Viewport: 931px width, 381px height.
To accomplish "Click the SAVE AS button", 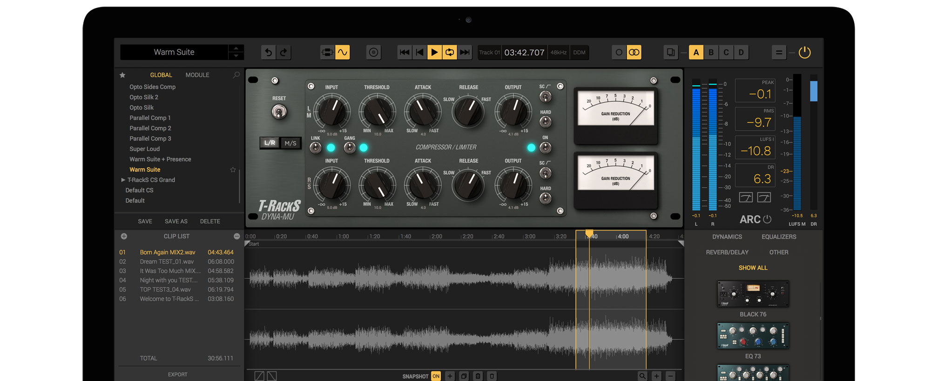I will coord(176,222).
